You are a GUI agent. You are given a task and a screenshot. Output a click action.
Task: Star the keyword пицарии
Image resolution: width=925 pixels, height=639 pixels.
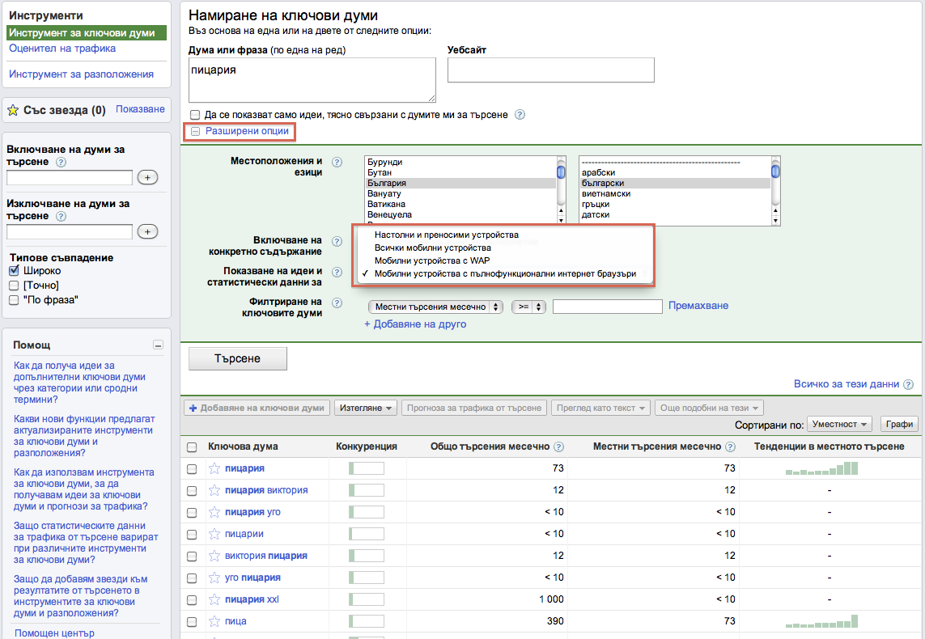(214, 534)
